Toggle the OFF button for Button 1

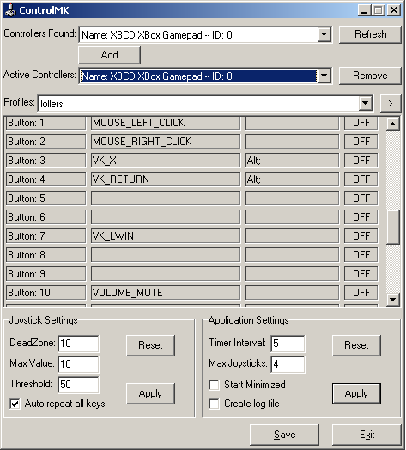(361, 123)
